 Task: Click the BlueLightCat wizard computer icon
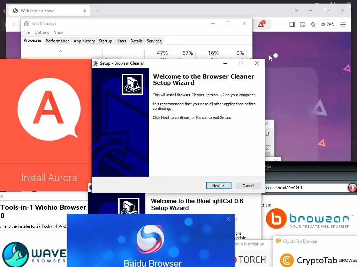(x=129, y=206)
